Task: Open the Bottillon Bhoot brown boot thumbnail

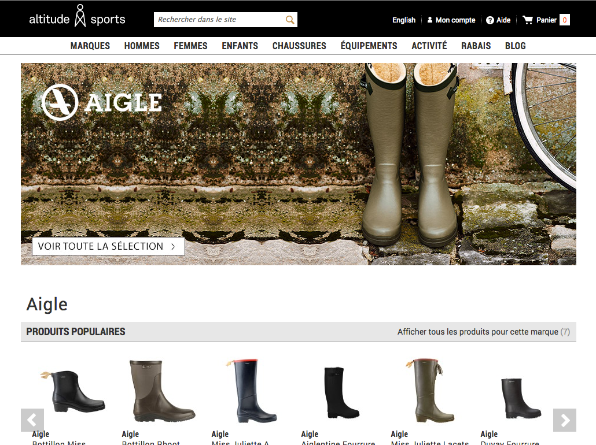Action: coord(162,391)
